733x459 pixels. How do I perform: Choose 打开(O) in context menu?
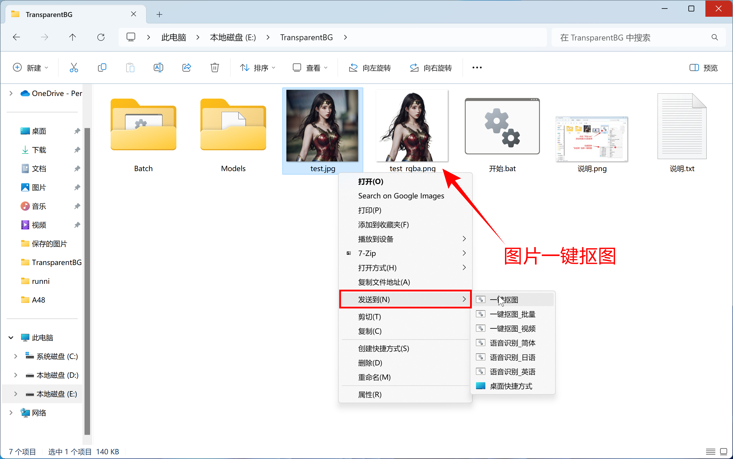(x=405, y=182)
